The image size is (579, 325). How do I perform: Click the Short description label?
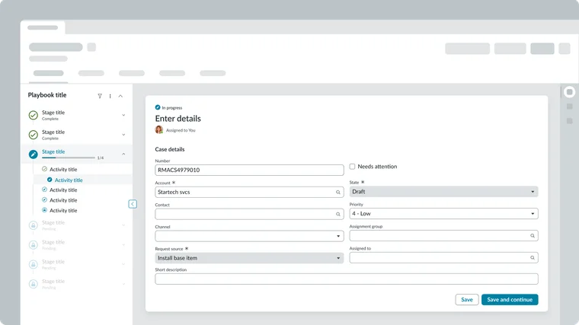pyautogui.click(x=171, y=269)
